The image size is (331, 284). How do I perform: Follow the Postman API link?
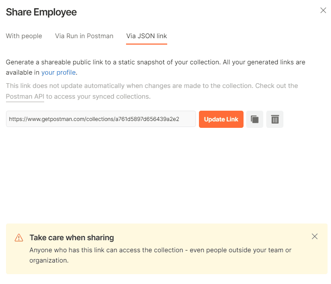pyautogui.click(x=25, y=97)
